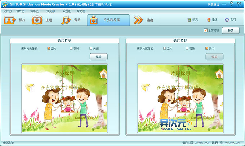Select Off (关闭) for ending format
The image size is (245, 146).
[x=206, y=48]
